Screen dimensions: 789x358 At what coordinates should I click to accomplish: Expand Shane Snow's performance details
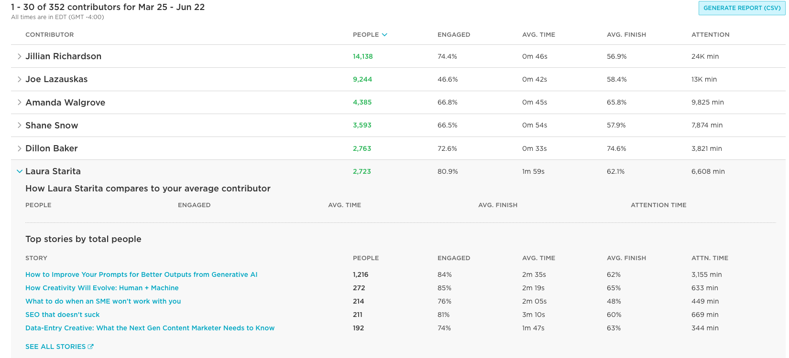[x=19, y=125]
